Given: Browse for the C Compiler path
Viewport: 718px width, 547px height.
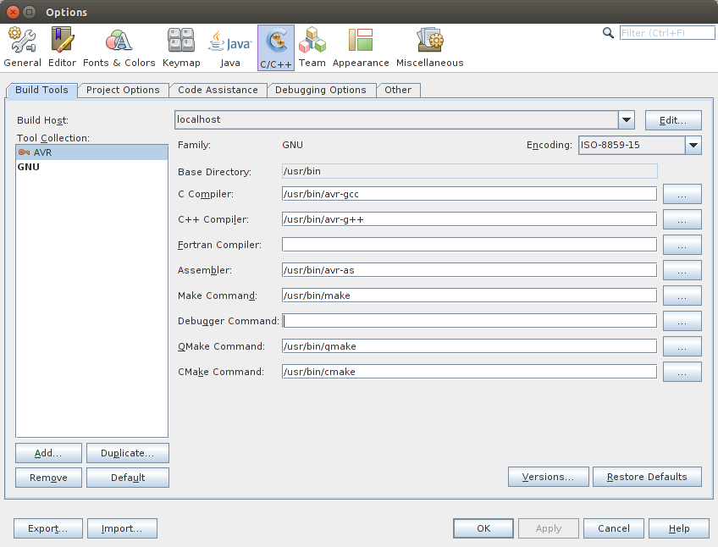Looking at the screenshot, I should 682,194.
